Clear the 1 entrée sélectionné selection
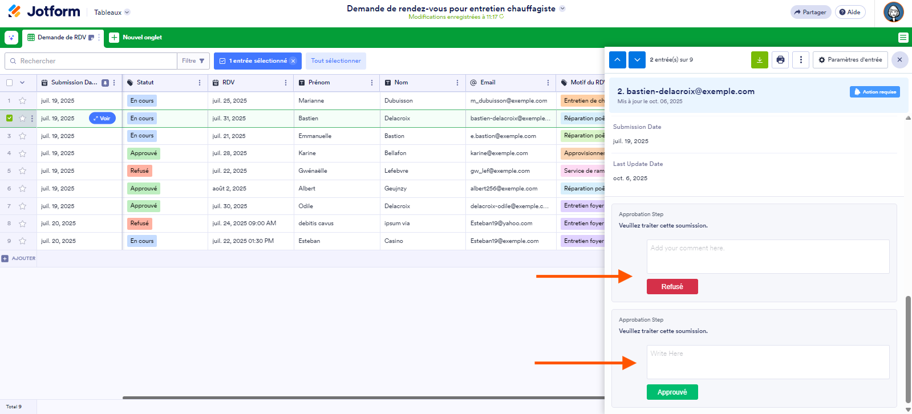Screen dimensions: 912x414 coord(293,61)
